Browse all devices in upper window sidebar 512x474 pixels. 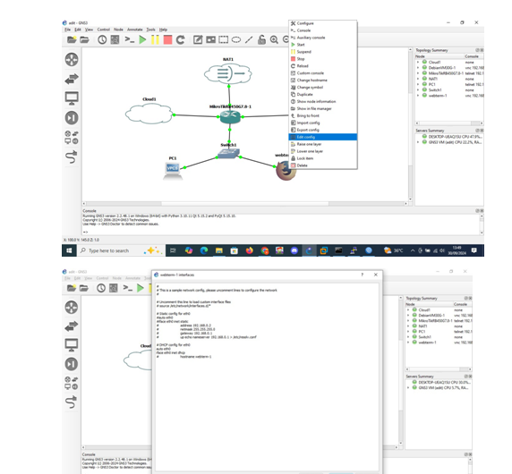point(72,138)
